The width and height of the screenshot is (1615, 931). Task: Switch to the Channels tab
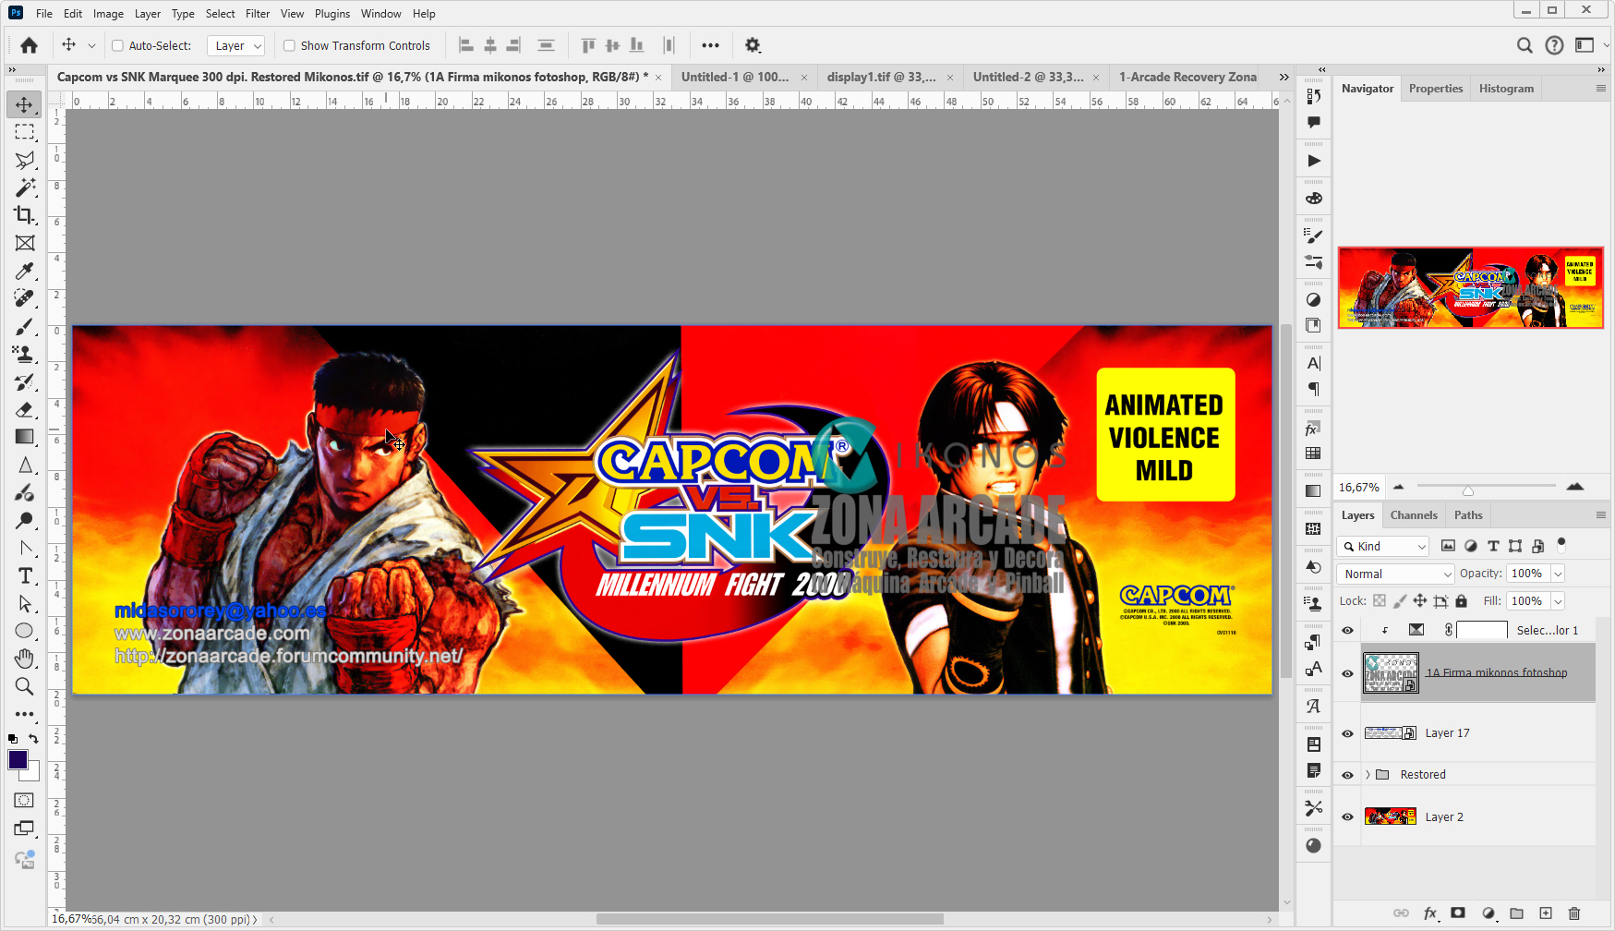point(1414,515)
